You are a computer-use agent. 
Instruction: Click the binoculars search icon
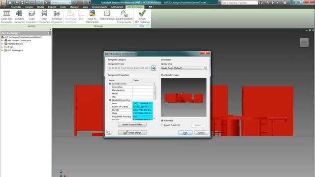(260, 2)
